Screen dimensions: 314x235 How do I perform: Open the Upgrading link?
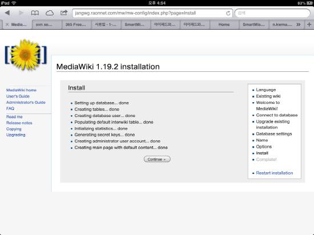click(15, 135)
